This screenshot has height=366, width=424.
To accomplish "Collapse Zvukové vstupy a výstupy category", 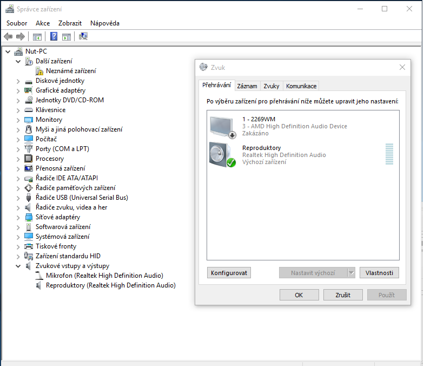I will pos(18,266).
